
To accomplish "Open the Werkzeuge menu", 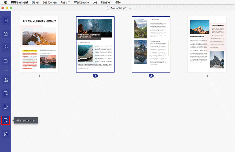I will point(81,2).
